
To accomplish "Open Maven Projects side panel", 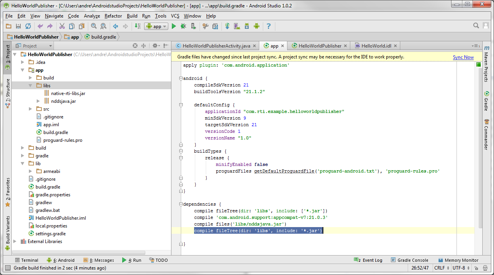I will pos(486,63).
